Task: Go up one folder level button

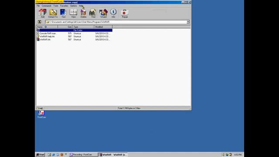Action: [40, 22]
